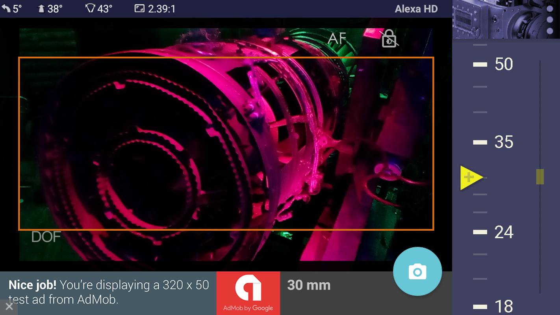This screenshot has height=315, width=560.
Task: Open the Alexa HD camera selector
Action: [x=416, y=9]
